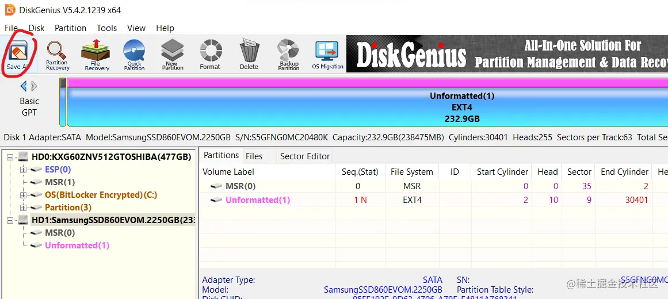This screenshot has width=668, height=299.
Task: Open the File menu
Action: click(x=11, y=28)
